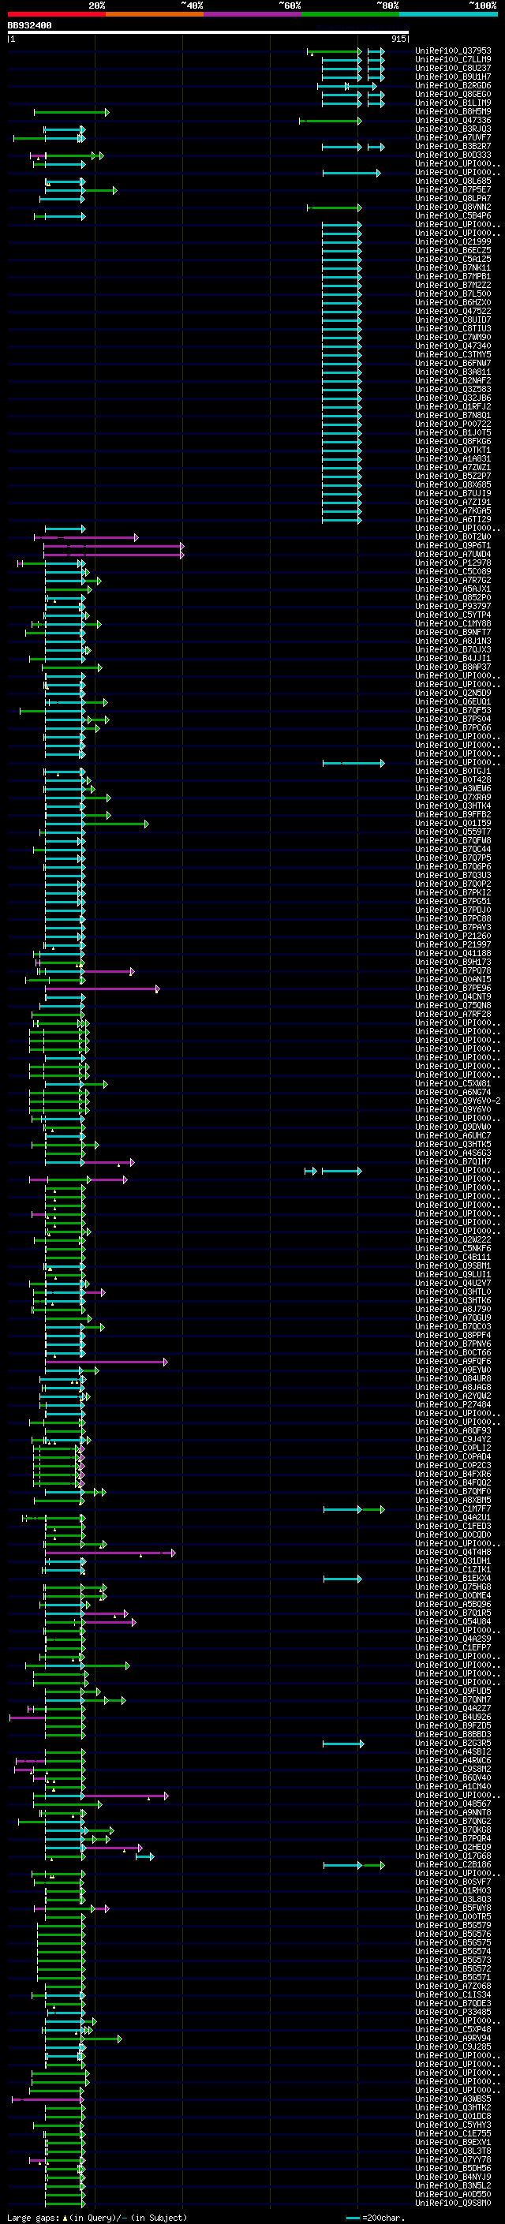Click the UniRef100_B7P5E7 entry

click(453, 190)
